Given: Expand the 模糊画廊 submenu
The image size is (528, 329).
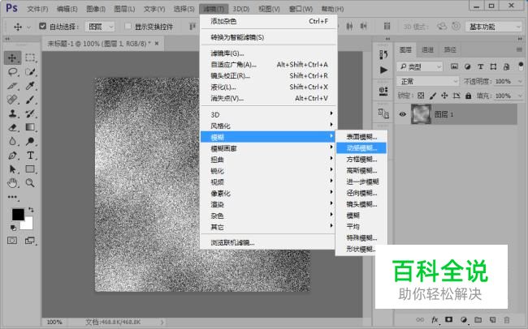Looking at the screenshot, I should (268, 148).
